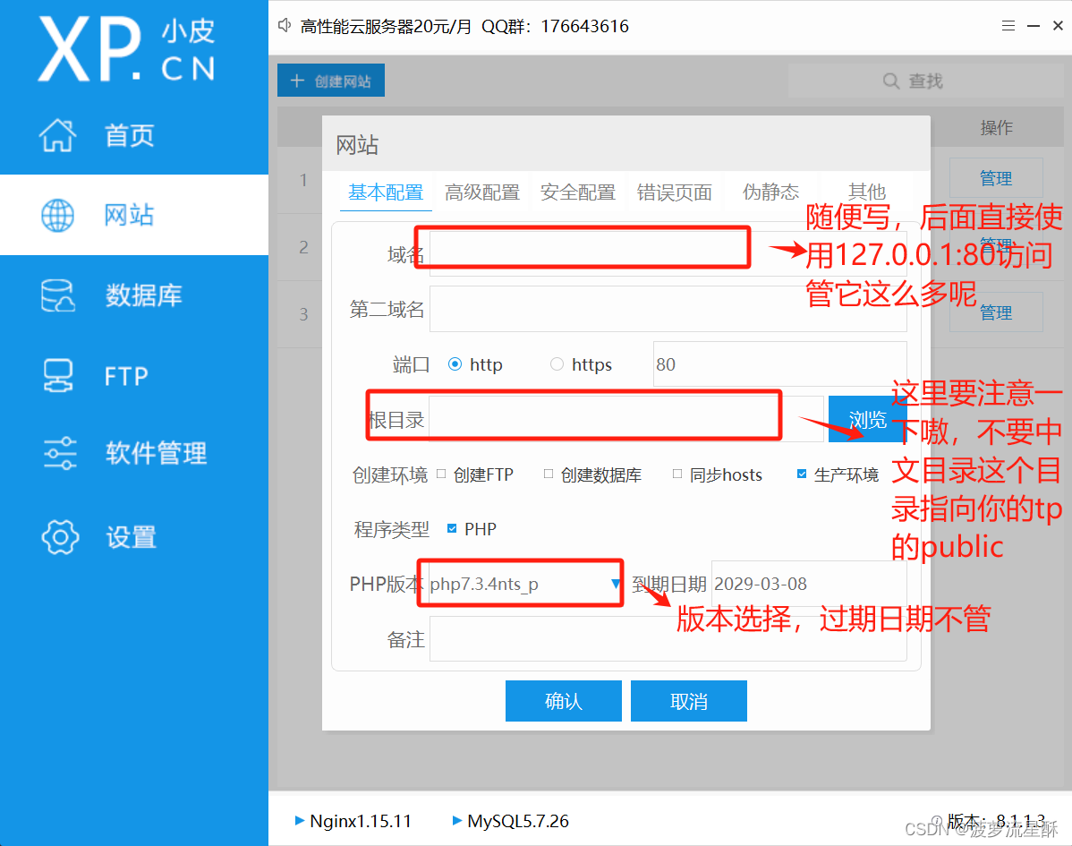Switch to the 安全配置 tab

point(578,192)
